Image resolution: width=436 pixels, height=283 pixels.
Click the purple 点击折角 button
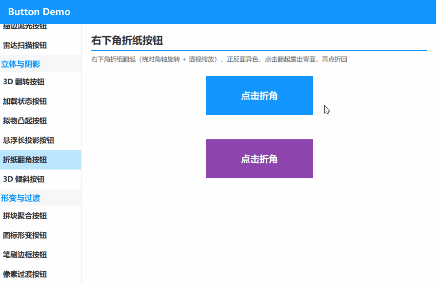(259, 159)
